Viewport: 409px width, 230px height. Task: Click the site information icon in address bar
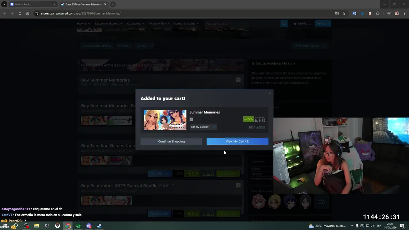click(37, 13)
